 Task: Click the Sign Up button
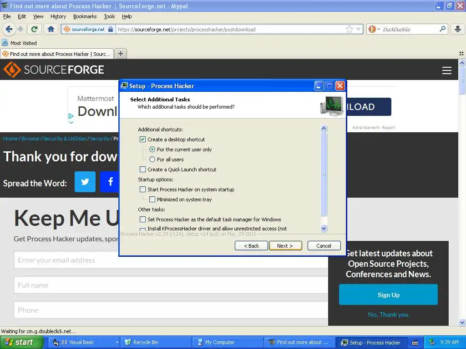click(x=388, y=294)
